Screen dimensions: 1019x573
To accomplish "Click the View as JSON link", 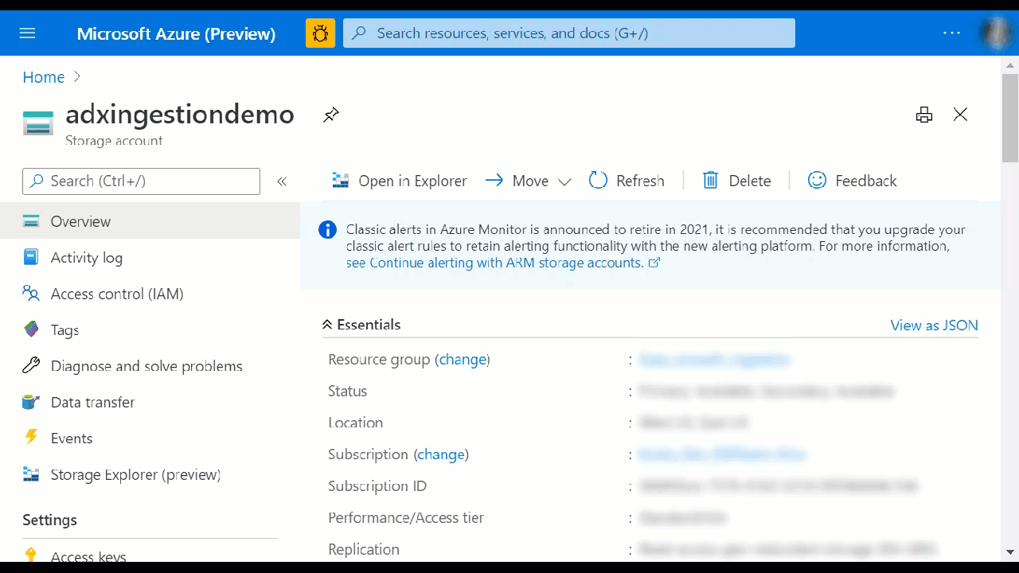I will tap(934, 325).
